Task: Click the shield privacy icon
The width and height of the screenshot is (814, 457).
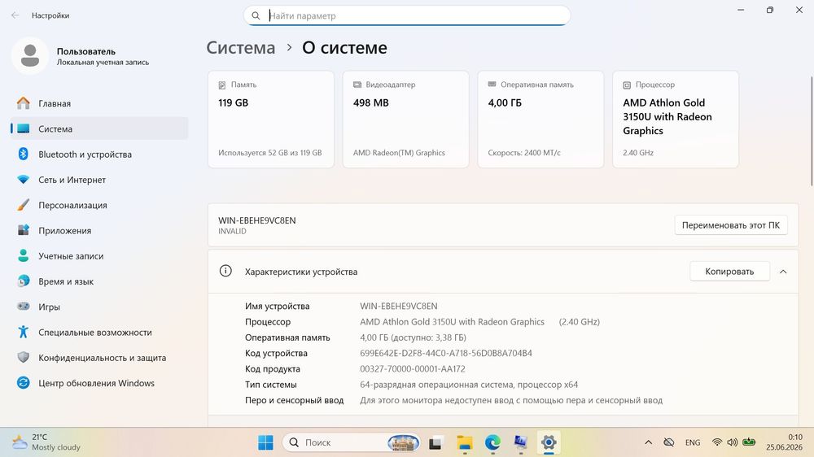Action: (x=24, y=357)
